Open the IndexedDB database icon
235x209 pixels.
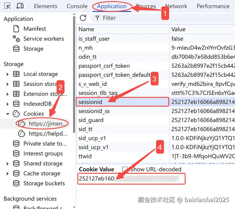tap(16, 104)
